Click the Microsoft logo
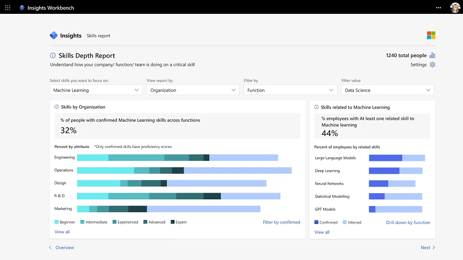Screen dimensions: 463x260 pos(431,35)
